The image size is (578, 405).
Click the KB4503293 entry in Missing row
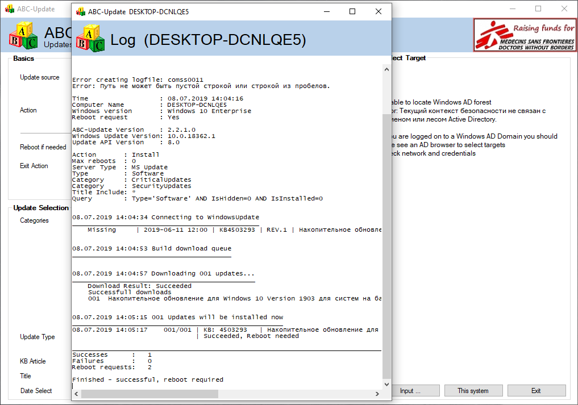[x=237, y=230]
